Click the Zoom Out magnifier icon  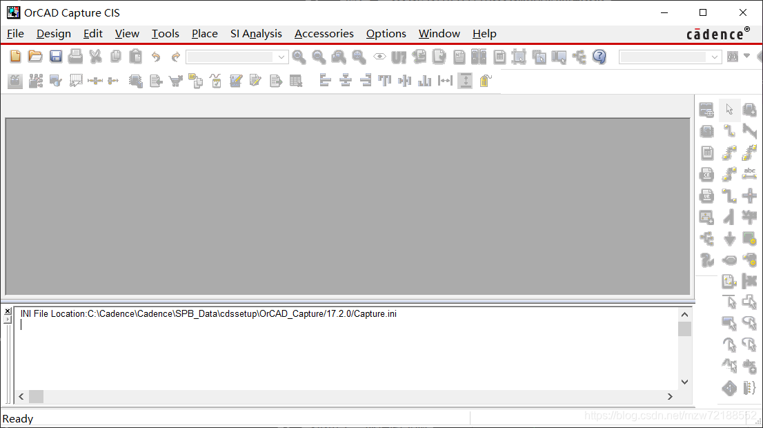(319, 57)
